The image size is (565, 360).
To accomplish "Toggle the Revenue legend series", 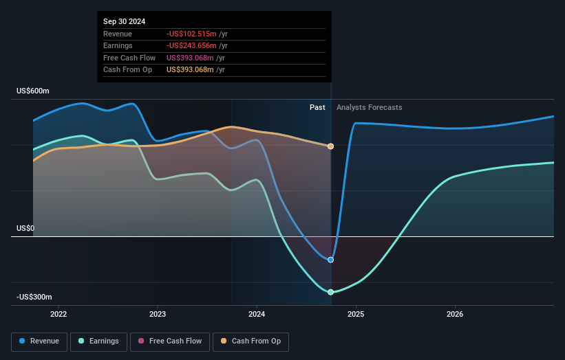I will click(x=39, y=341).
